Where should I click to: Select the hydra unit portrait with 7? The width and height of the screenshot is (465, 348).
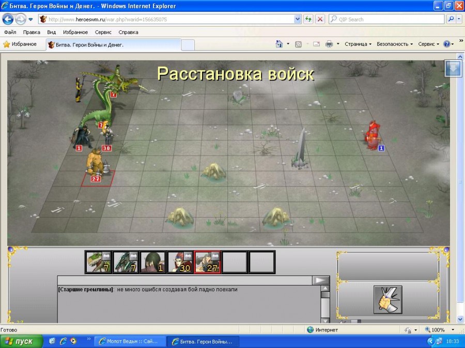point(126,262)
